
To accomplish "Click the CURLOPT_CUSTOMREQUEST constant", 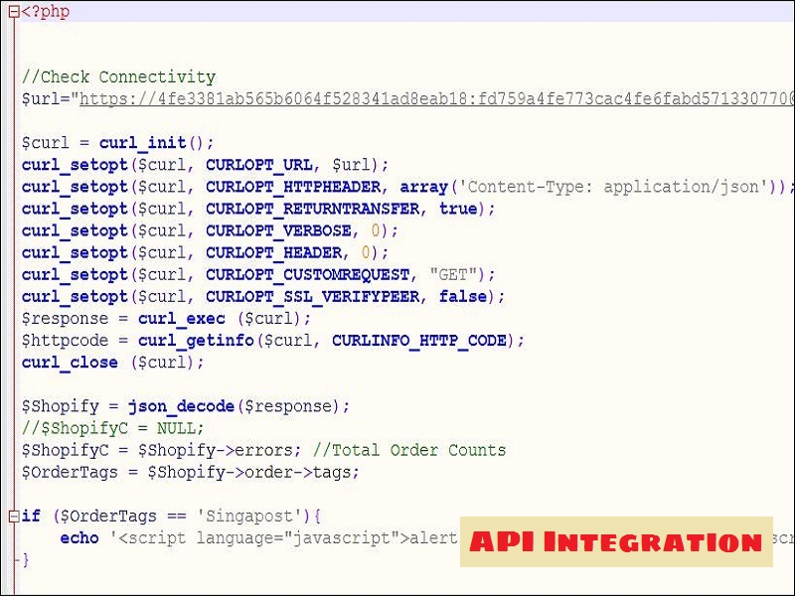I will point(307,274).
